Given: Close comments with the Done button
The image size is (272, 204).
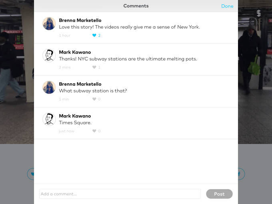Looking at the screenshot, I should 227,6.
